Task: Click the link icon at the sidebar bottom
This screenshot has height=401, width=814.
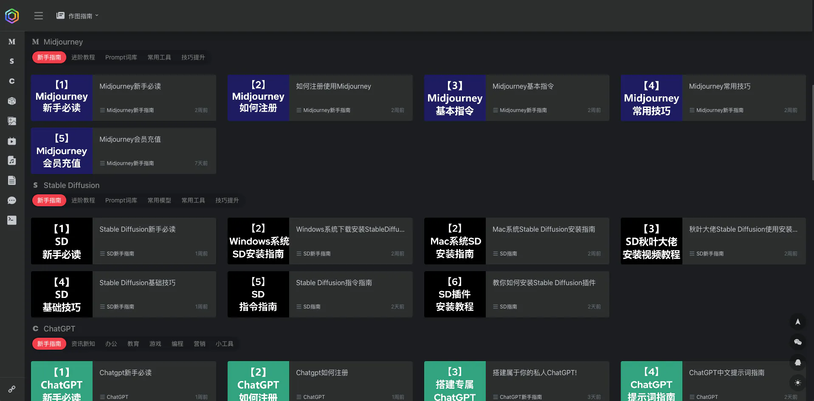Action: 12,389
